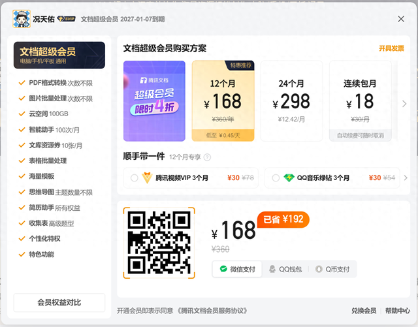Click the WeChat Pay green icon
The image size is (418, 327).
coord(223,269)
